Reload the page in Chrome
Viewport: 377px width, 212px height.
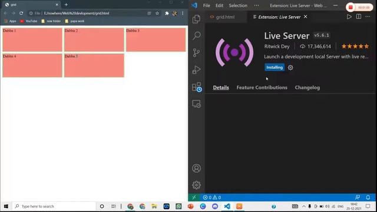coord(21,13)
